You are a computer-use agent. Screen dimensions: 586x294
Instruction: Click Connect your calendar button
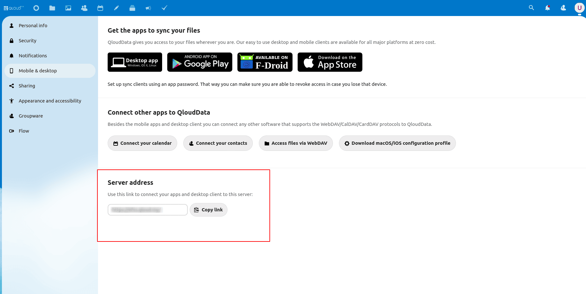[142, 143]
